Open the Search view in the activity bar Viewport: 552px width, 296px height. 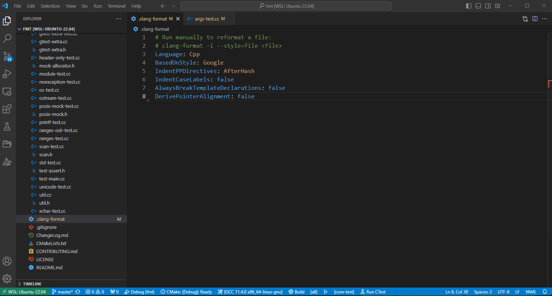[x=7, y=38]
